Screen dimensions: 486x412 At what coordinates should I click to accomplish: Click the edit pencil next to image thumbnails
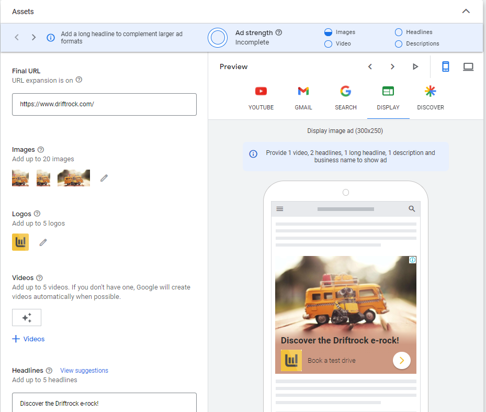[x=104, y=178]
